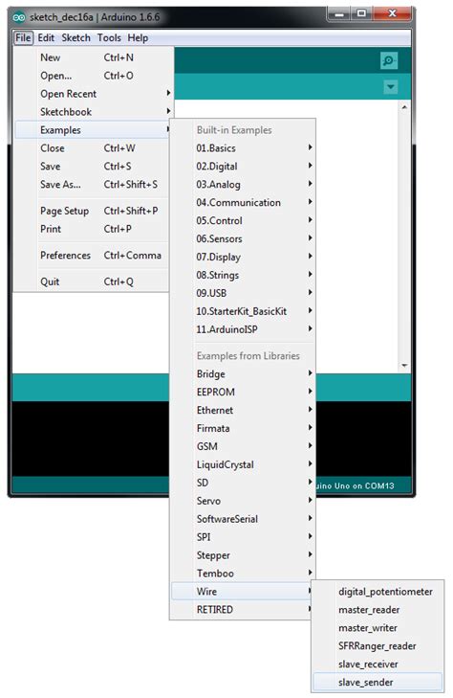Screen dimensions: 453x698
Task: Open the File menu
Action: click(23, 38)
